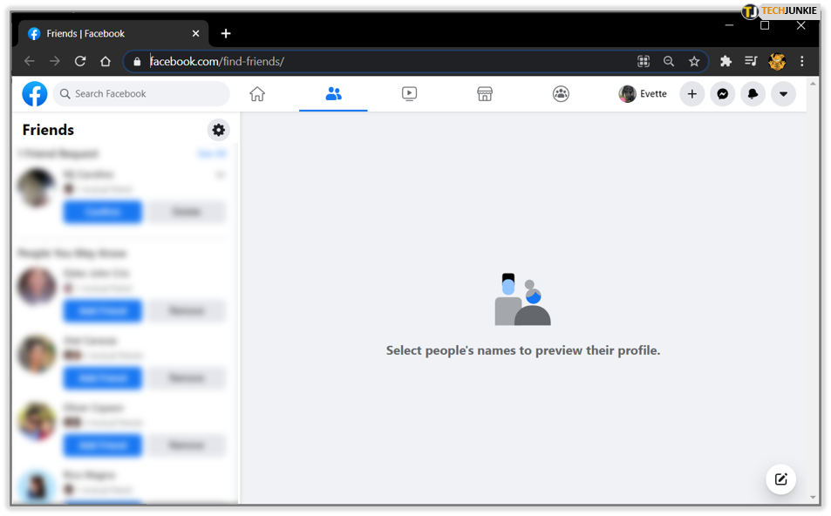This screenshot has height=516, width=831.
Task: Open Chrome's three-dot menu
Action: 801,61
